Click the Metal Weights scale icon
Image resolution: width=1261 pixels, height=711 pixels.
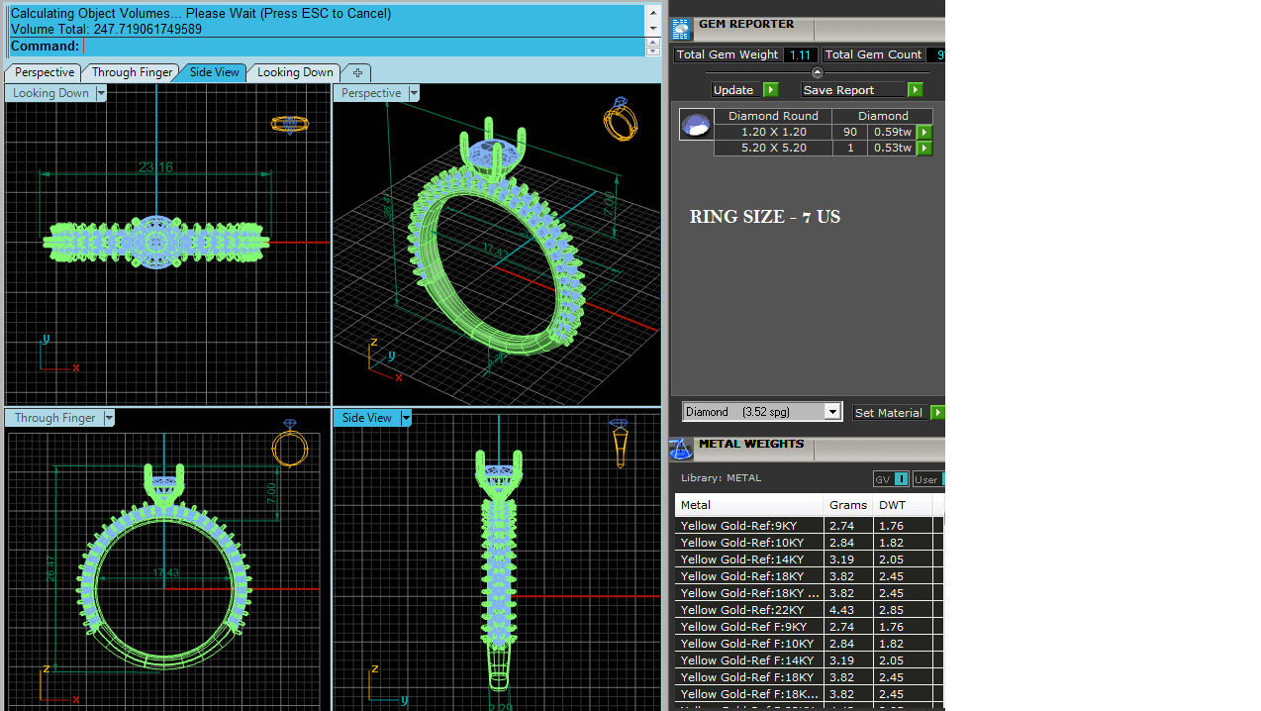tap(681, 450)
